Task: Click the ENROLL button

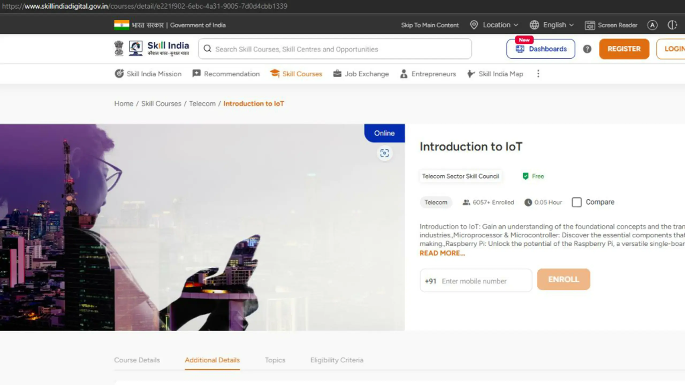Action: coord(564,279)
